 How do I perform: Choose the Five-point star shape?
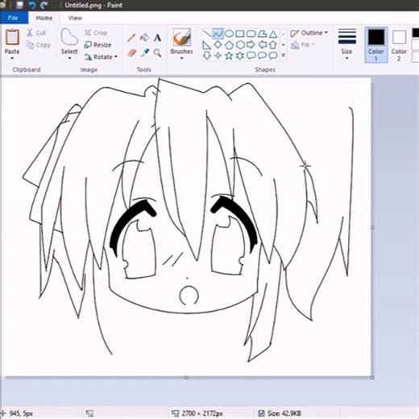229,56
